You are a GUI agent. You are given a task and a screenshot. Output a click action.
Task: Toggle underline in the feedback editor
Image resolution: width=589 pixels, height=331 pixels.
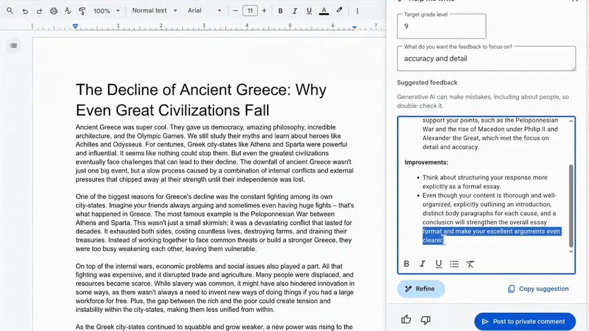439,264
